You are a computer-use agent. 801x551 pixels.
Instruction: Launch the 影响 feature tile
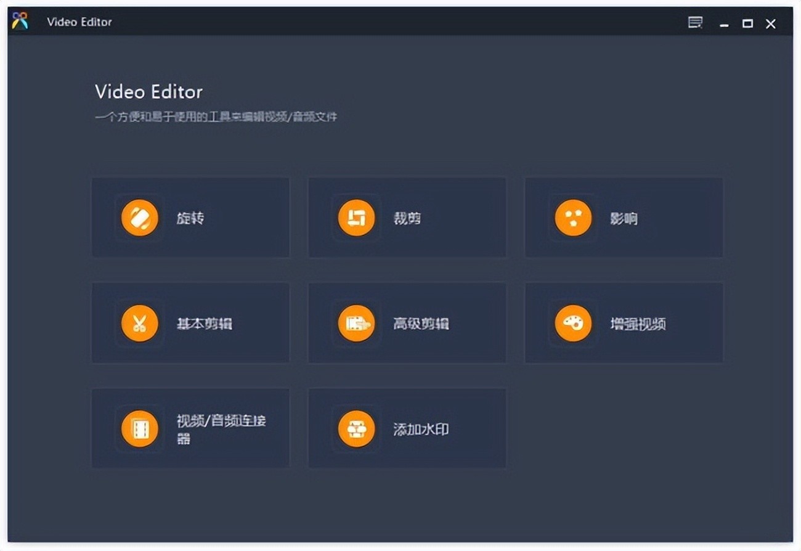(x=624, y=218)
